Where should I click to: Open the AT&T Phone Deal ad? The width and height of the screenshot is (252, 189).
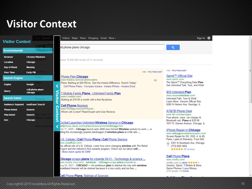[x=179, y=111]
